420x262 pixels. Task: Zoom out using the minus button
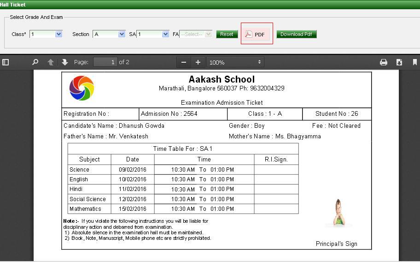[x=184, y=62]
